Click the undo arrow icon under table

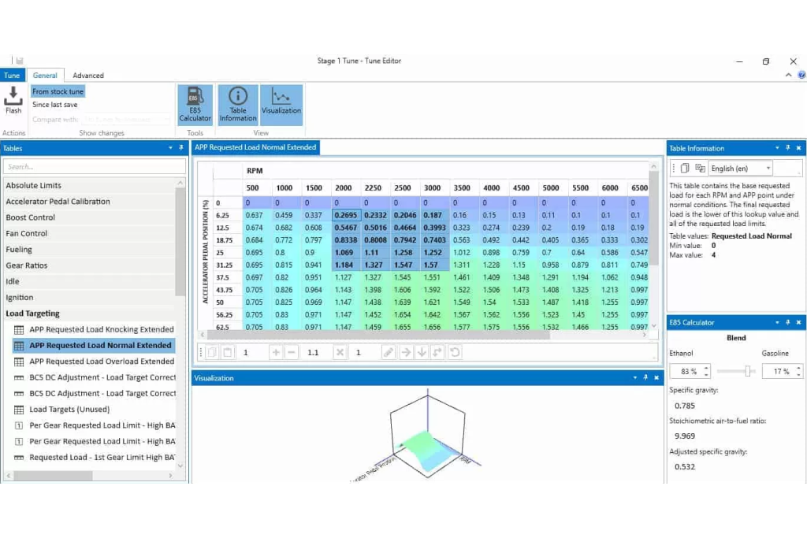point(455,352)
